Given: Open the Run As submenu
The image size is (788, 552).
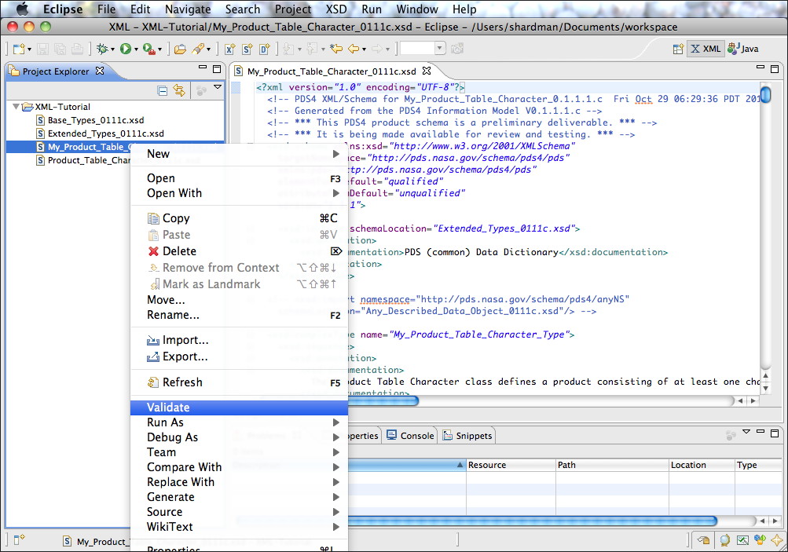Looking at the screenshot, I should tap(239, 422).
